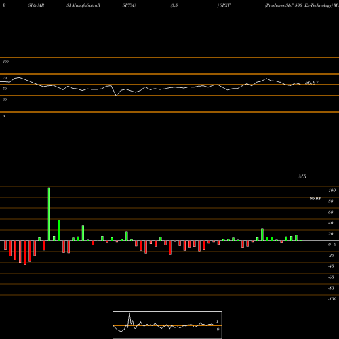The image size is (339, 339).
Task: Click the MR axis label '-20'
Action: coord(331,256)
